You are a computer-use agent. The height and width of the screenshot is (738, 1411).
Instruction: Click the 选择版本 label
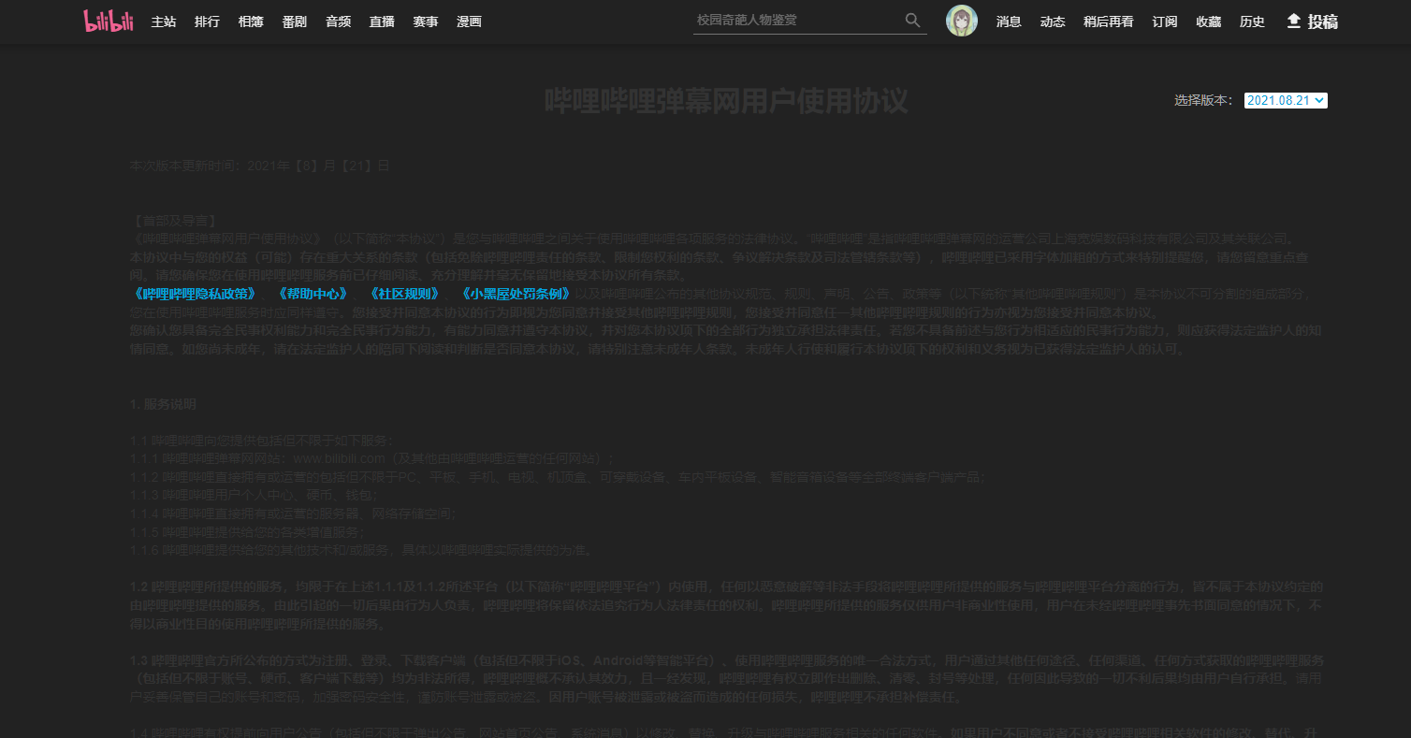click(x=1204, y=100)
